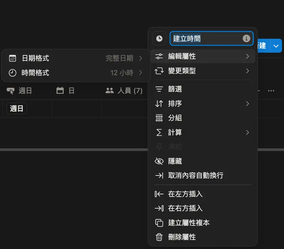
Task: Choose 在左方插入 option
Action: (185, 194)
